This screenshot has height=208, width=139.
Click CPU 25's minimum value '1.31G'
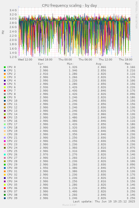coord(73,151)
